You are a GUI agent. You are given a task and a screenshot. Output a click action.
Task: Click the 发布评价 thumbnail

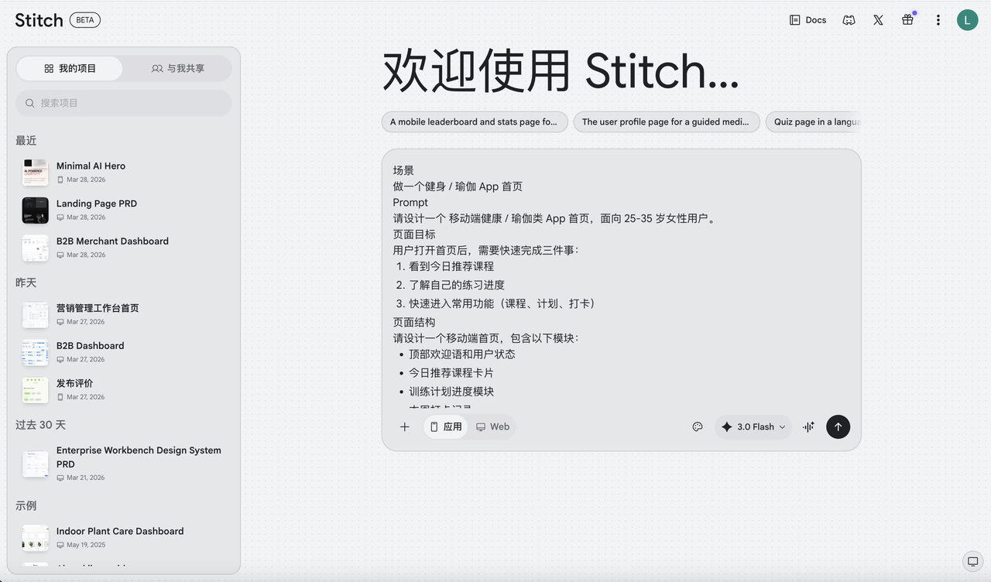(x=36, y=389)
